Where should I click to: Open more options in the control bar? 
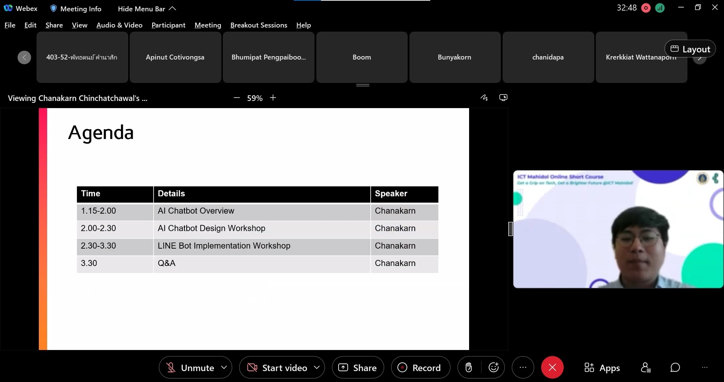[523, 367]
